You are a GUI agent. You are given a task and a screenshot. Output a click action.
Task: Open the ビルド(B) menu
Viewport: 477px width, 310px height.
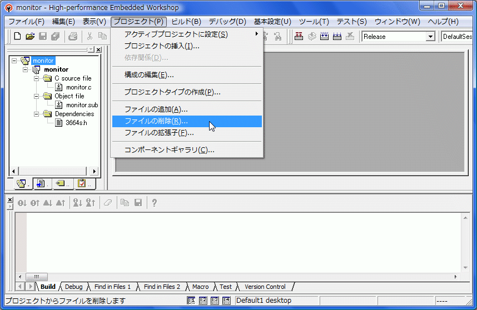tap(186, 22)
